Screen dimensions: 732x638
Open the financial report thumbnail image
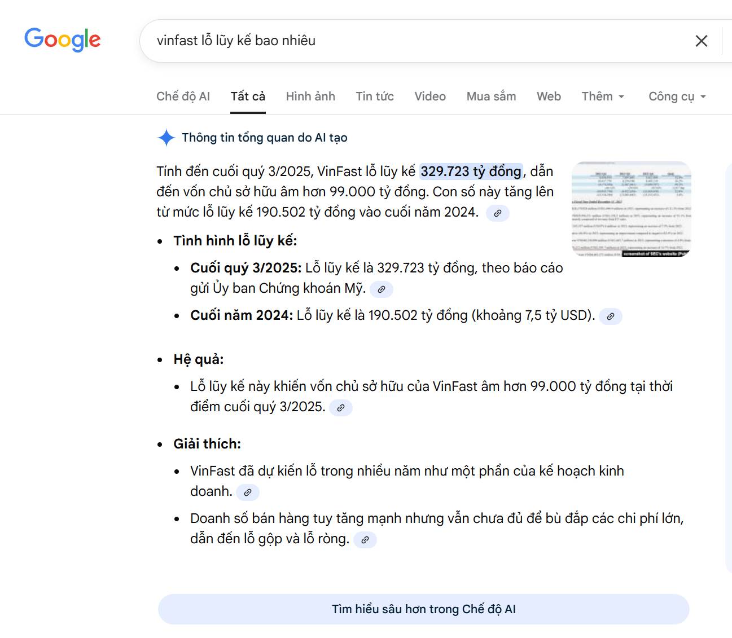[632, 209]
